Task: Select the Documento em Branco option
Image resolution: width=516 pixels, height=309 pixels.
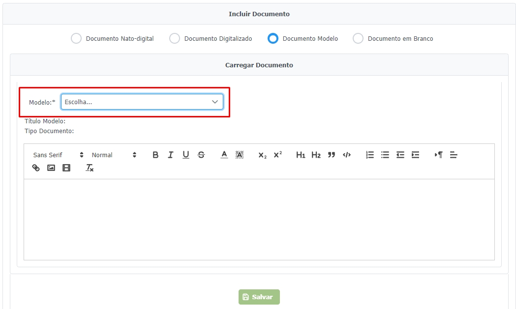Action: (358, 38)
